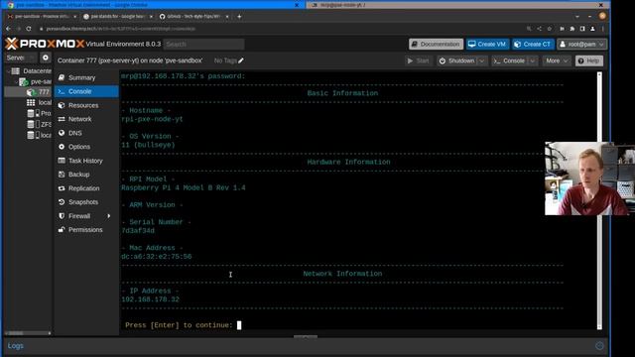Viewport: 635px width, 357px height.
Task: Open the Chrome profile avatar icon
Action: (x=592, y=29)
